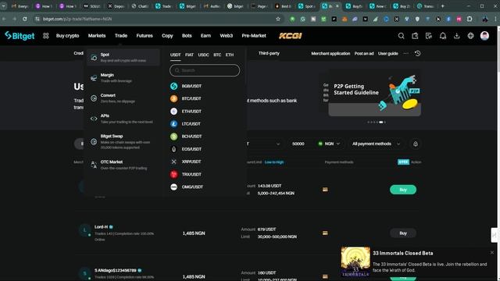Click the Spot trading icon

click(x=94, y=58)
